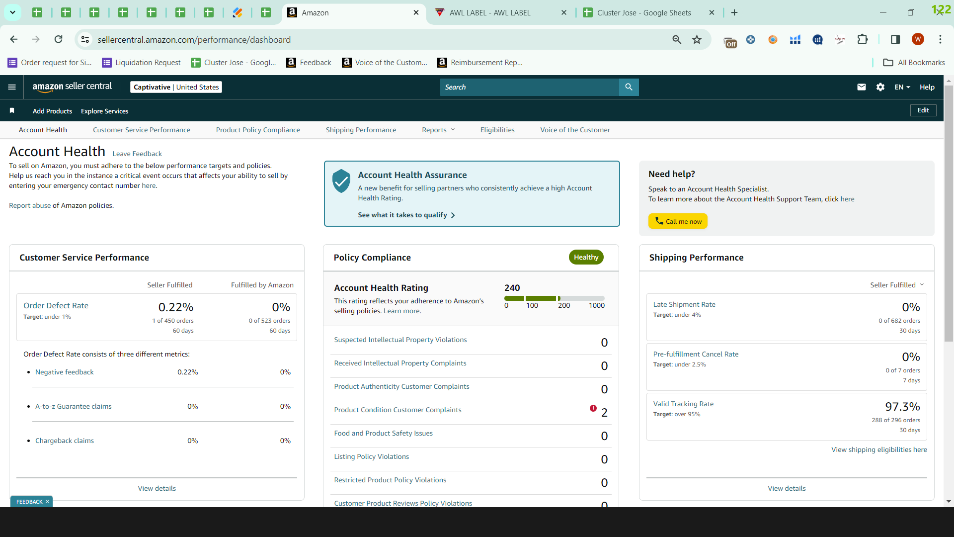The image size is (954, 537).
Task: Click the browser address bar URL
Action: 194,39
